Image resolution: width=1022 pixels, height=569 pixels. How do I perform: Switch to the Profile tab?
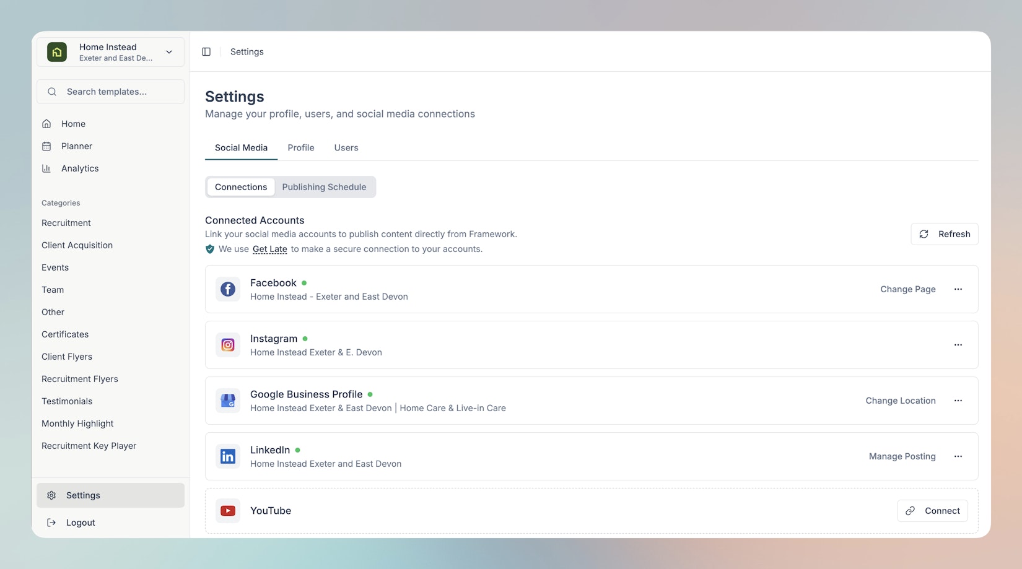[x=300, y=148]
